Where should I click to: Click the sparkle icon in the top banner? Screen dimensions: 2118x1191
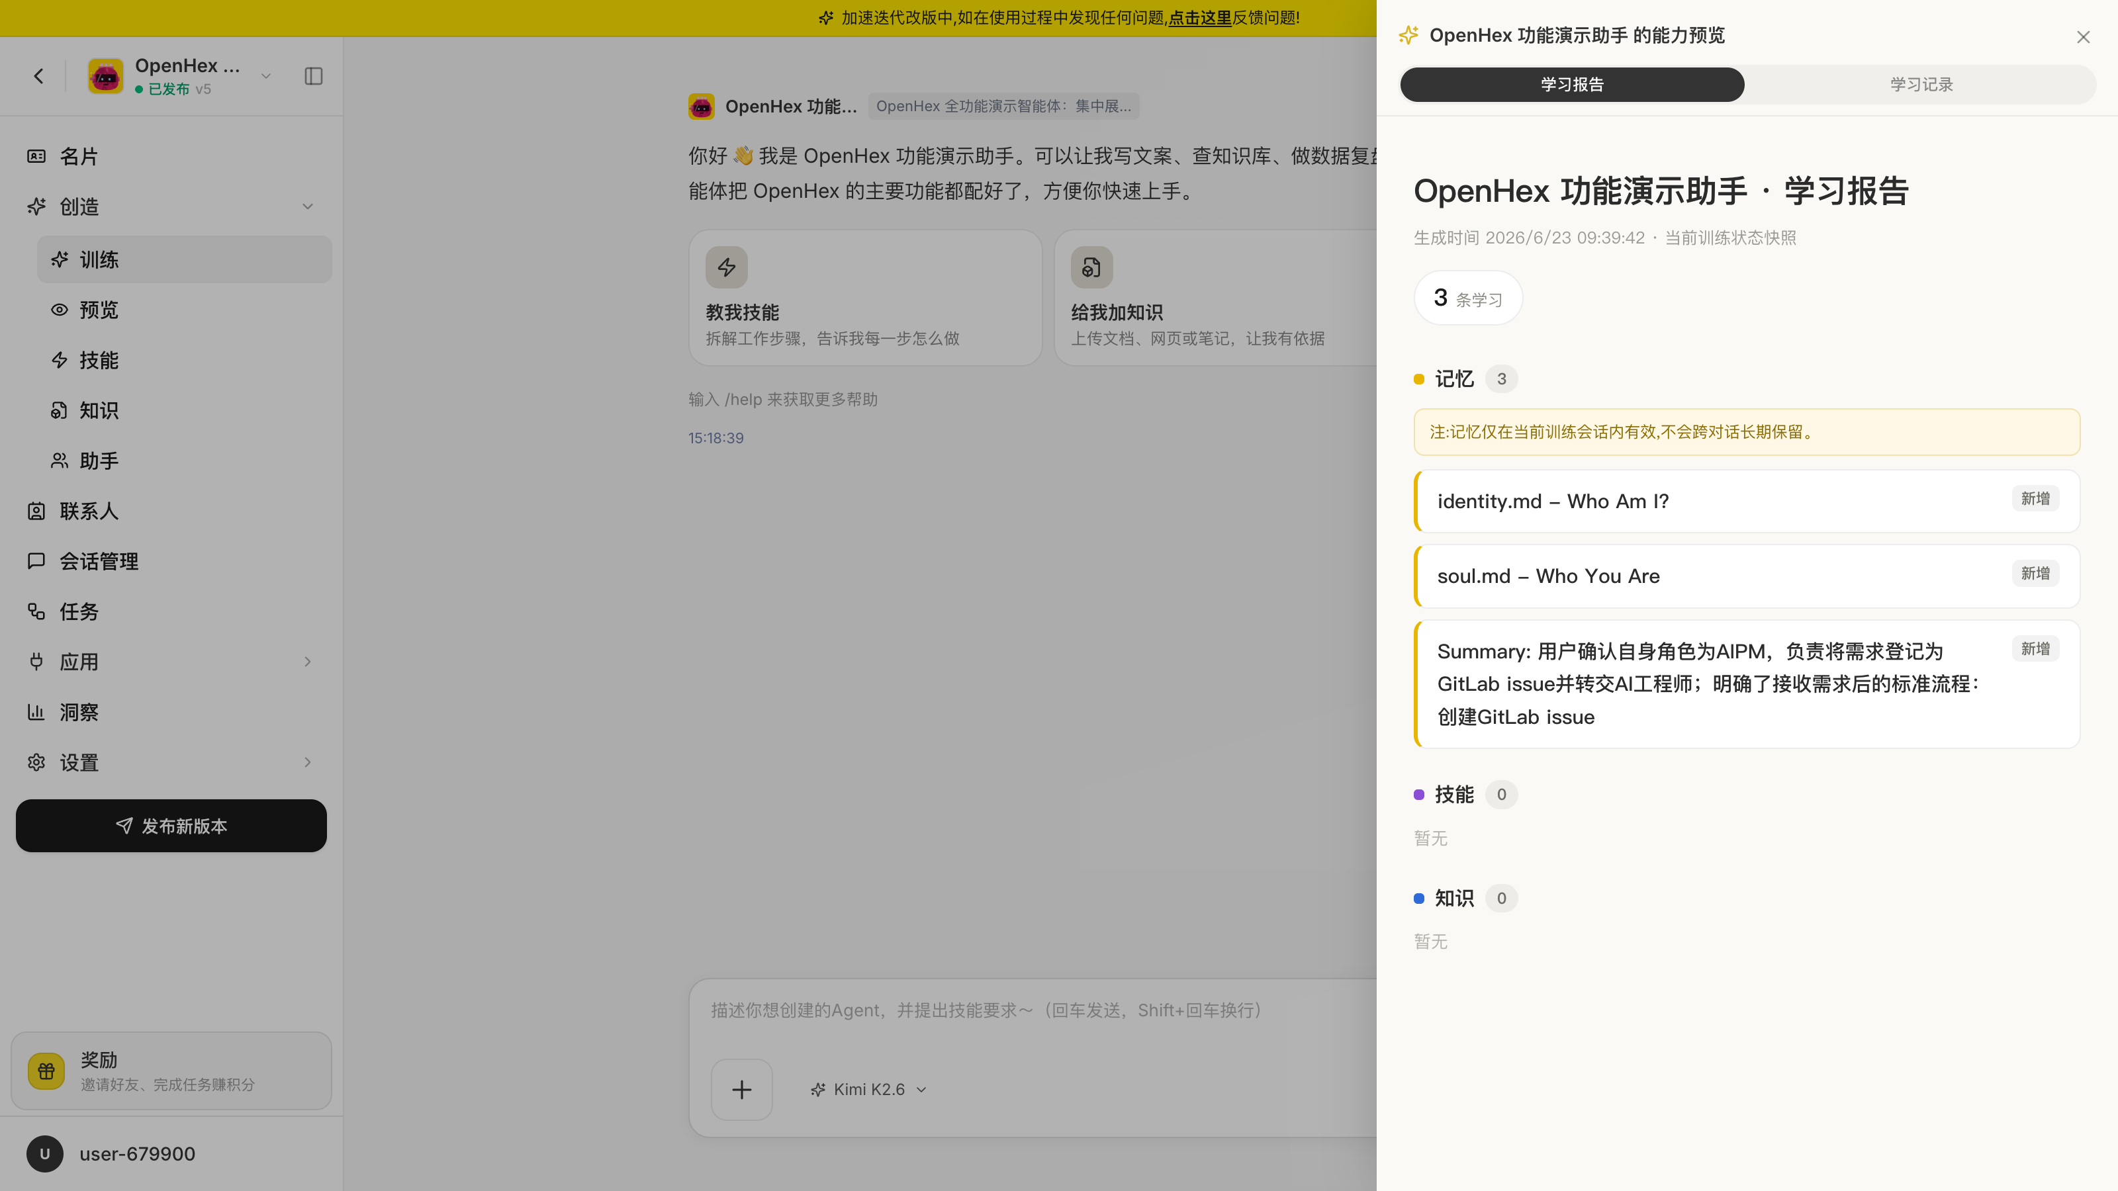pyautogui.click(x=826, y=18)
